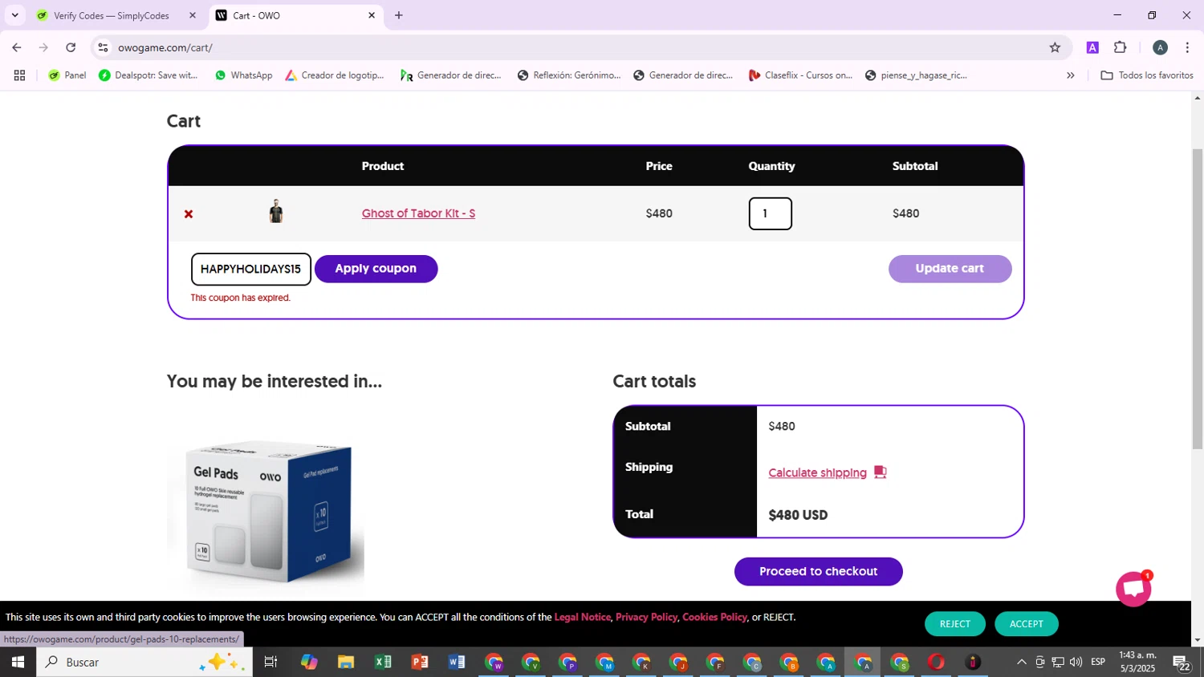Close the Cart - OWO tab
This screenshot has height=677, width=1204.
(x=372, y=15)
